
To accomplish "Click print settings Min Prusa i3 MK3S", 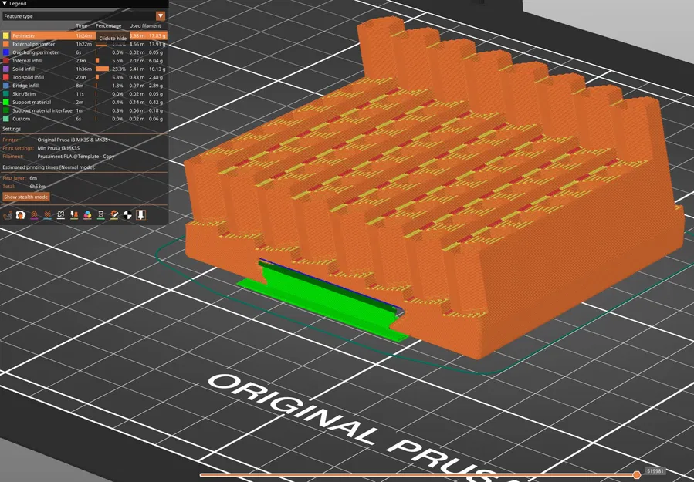I will tap(59, 148).
